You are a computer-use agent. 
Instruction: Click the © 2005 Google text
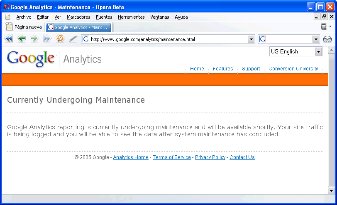coord(92,157)
